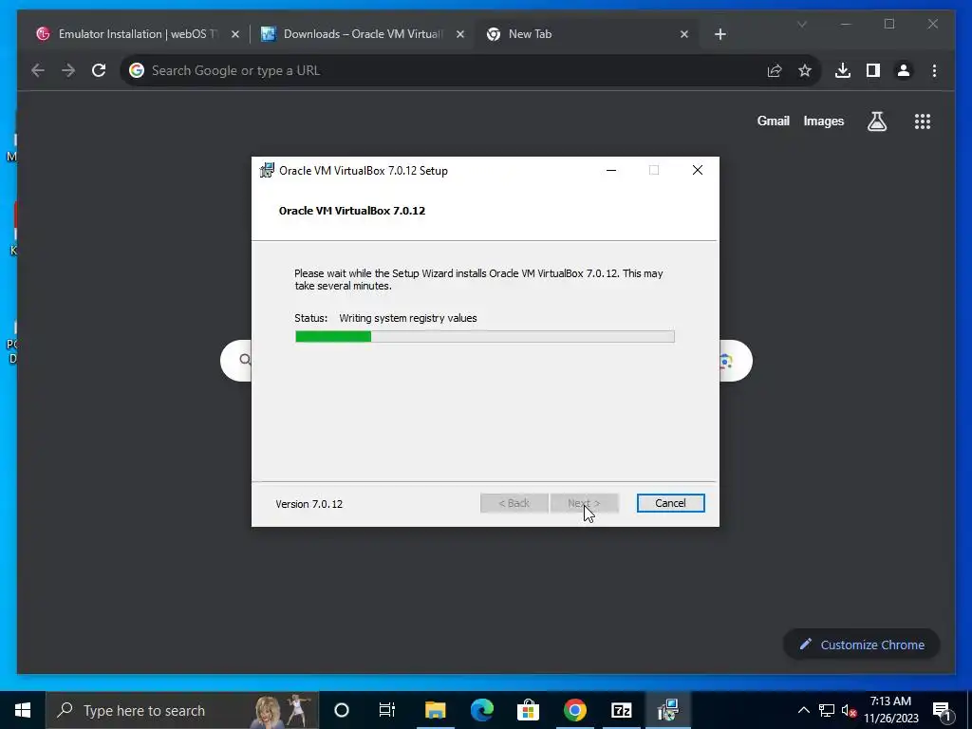
Task: Launch Microsoft Edge from taskbar
Action: coord(481,710)
